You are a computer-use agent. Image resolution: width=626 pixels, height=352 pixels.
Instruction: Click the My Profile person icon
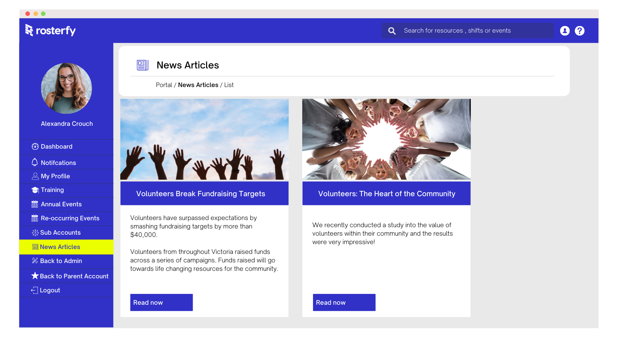coord(35,176)
